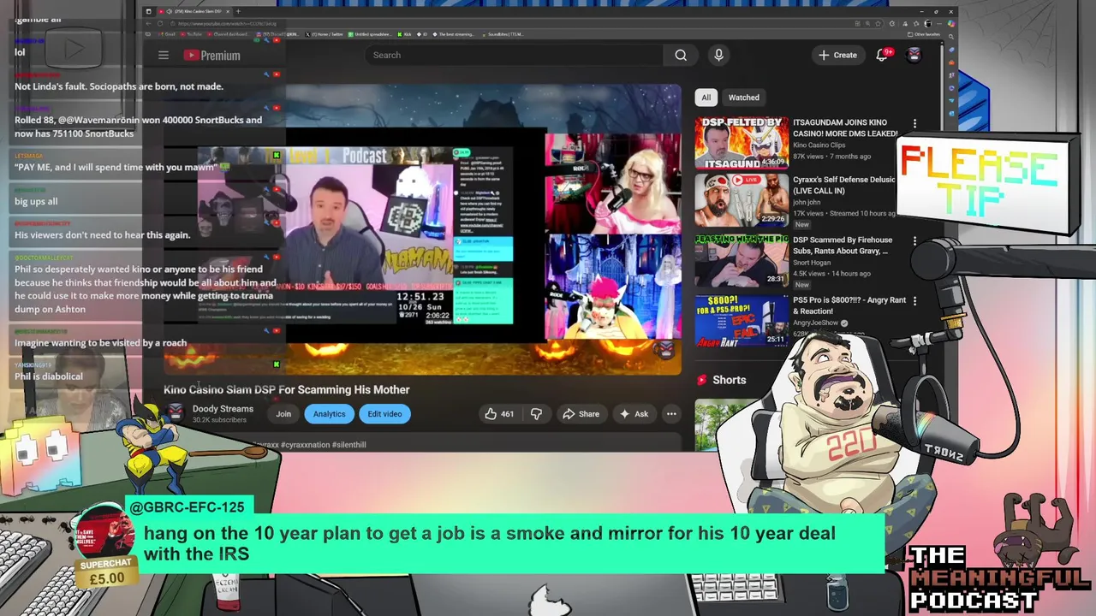
Task: Start voice search with the microphone
Action: (x=718, y=55)
